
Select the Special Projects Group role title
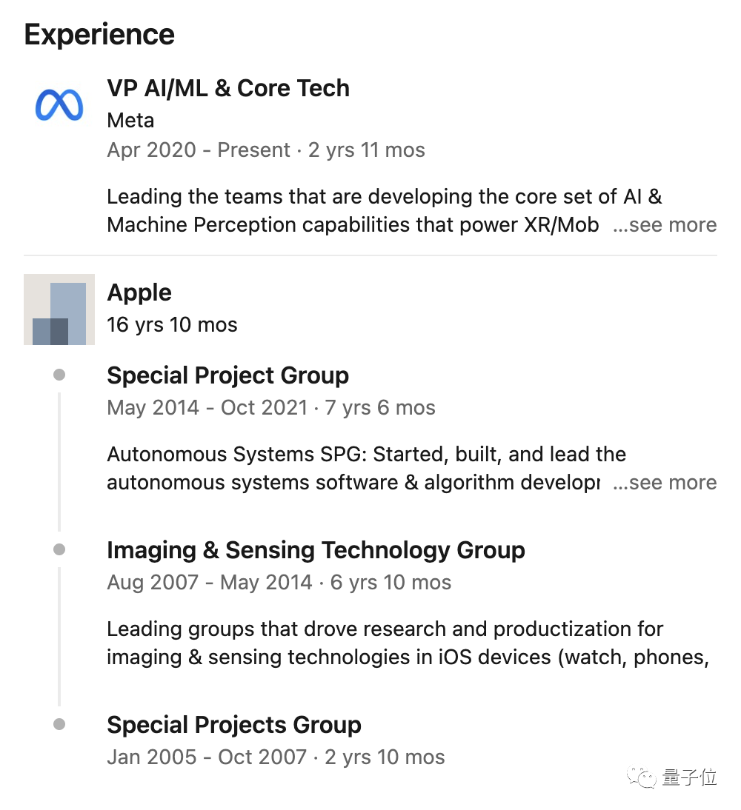pyautogui.click(x=234, y=725)
